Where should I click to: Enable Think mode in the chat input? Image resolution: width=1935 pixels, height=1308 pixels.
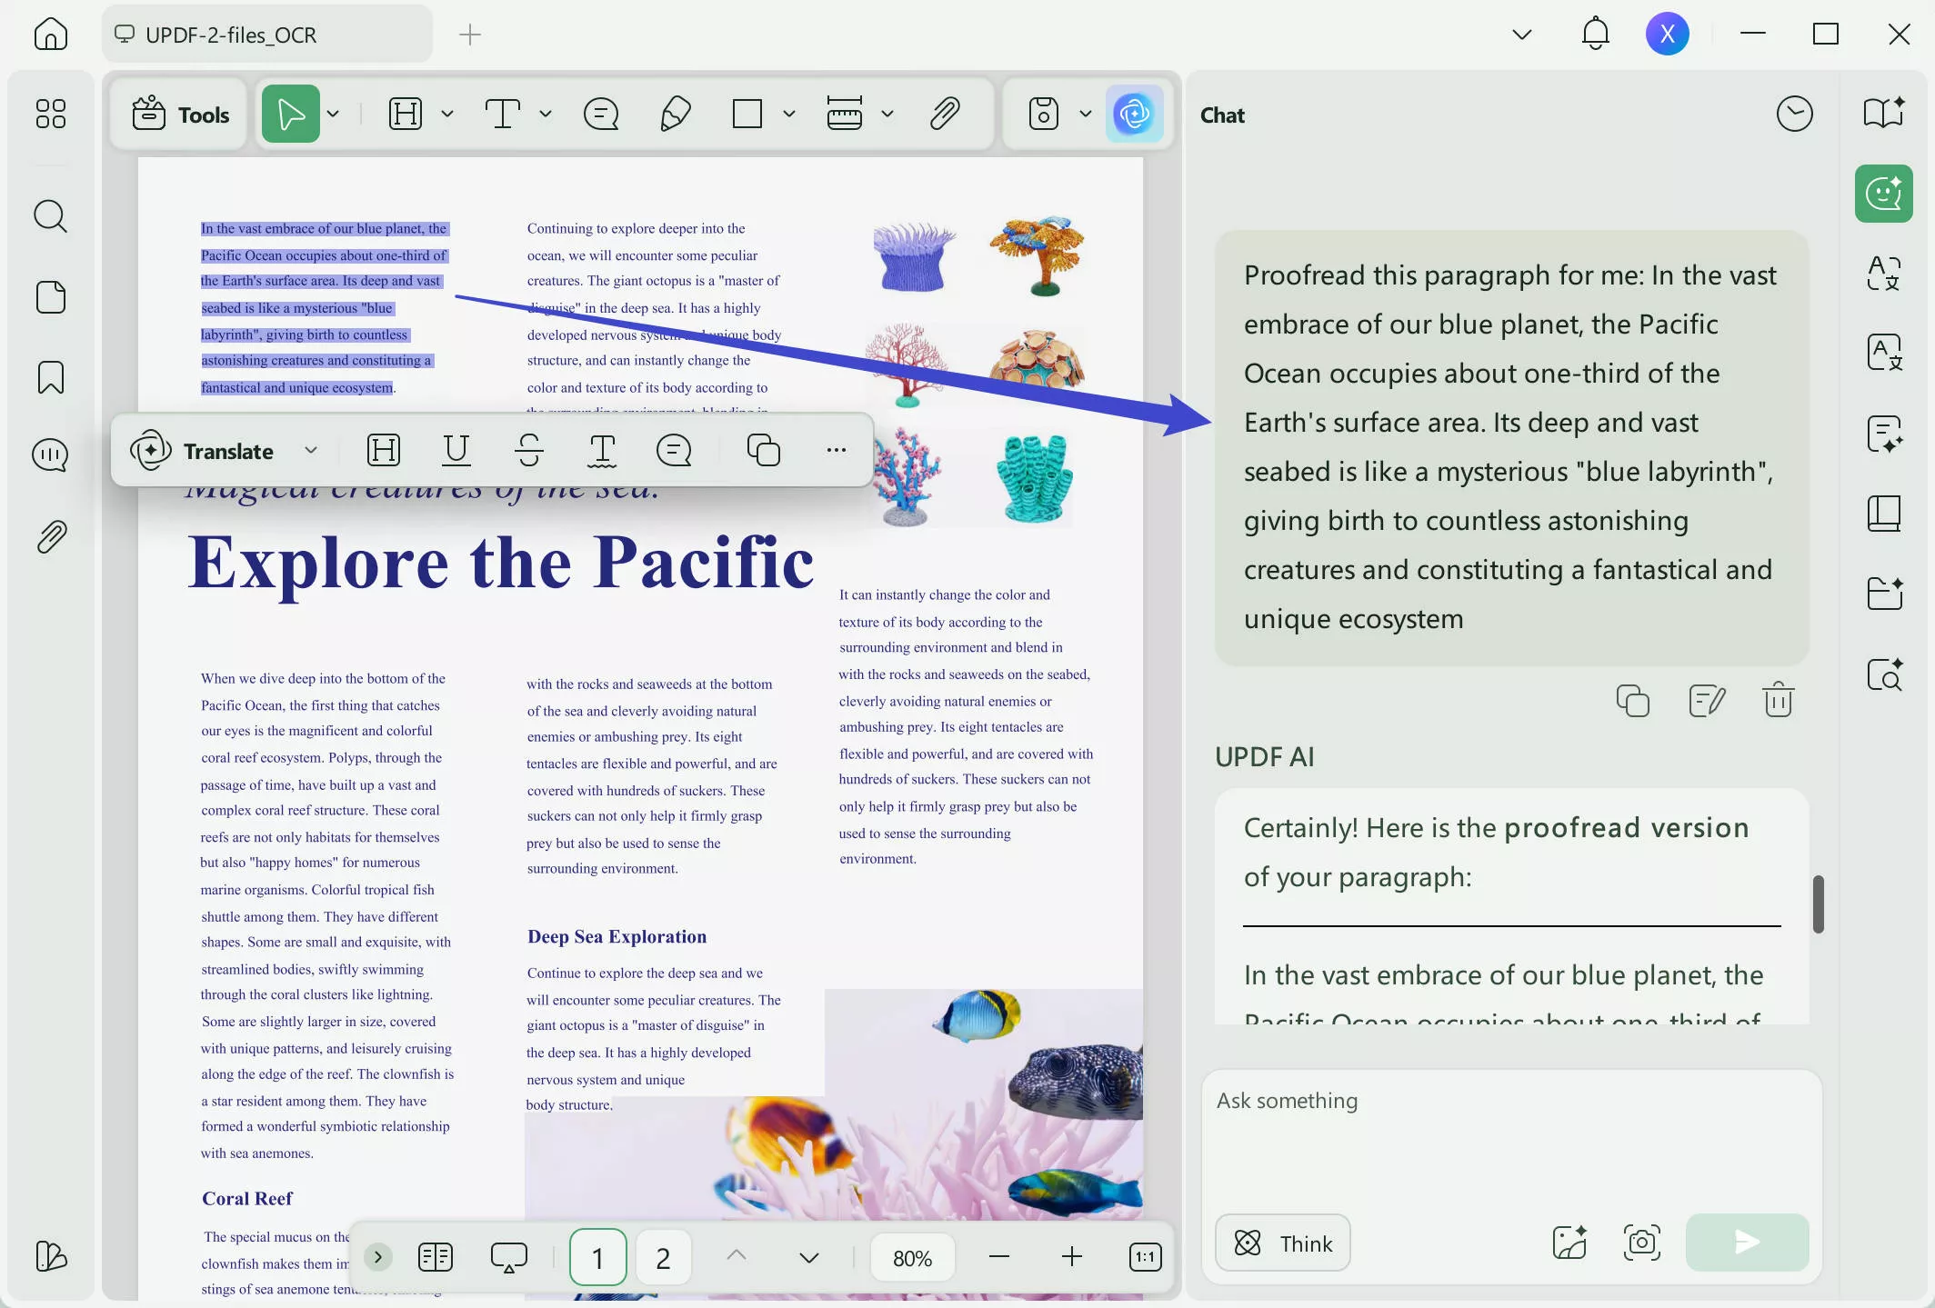(x=1282, y=1243)
